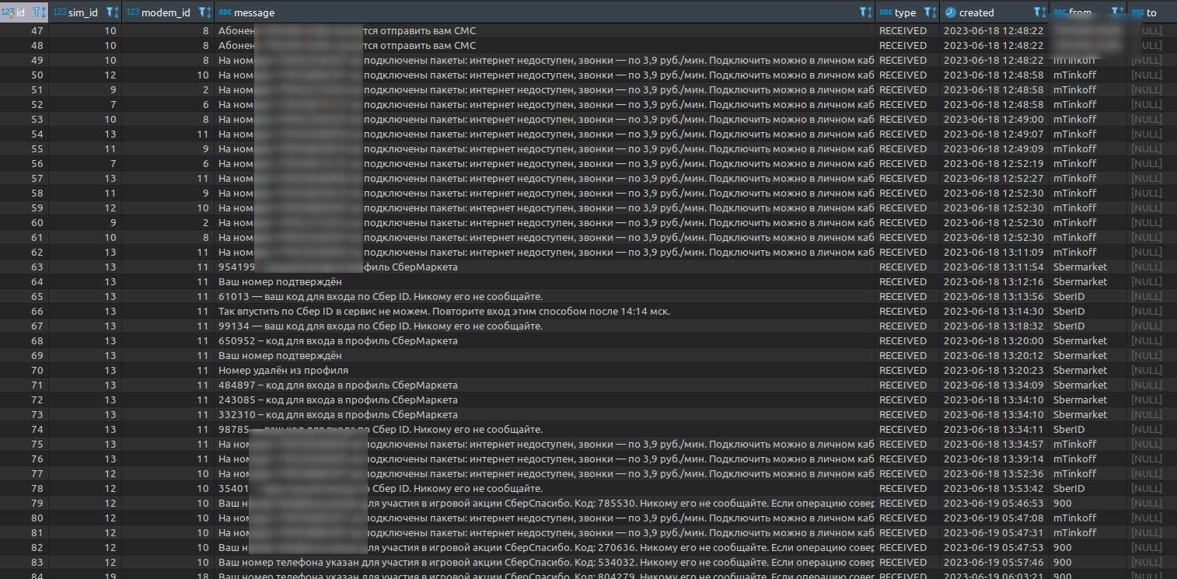The width and height of the screenshot is (1177, 579).
Task: Click created cell '2023-06-18 13:20:23'
Action: pos(993,371)
